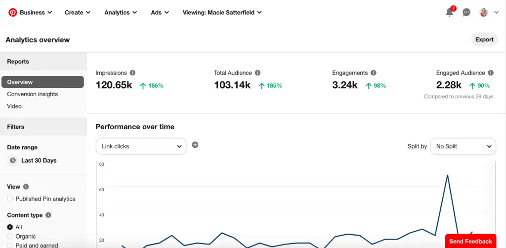Screen dimensions: 506x248
Task: Click the Export button
Action: click(484, 39)
